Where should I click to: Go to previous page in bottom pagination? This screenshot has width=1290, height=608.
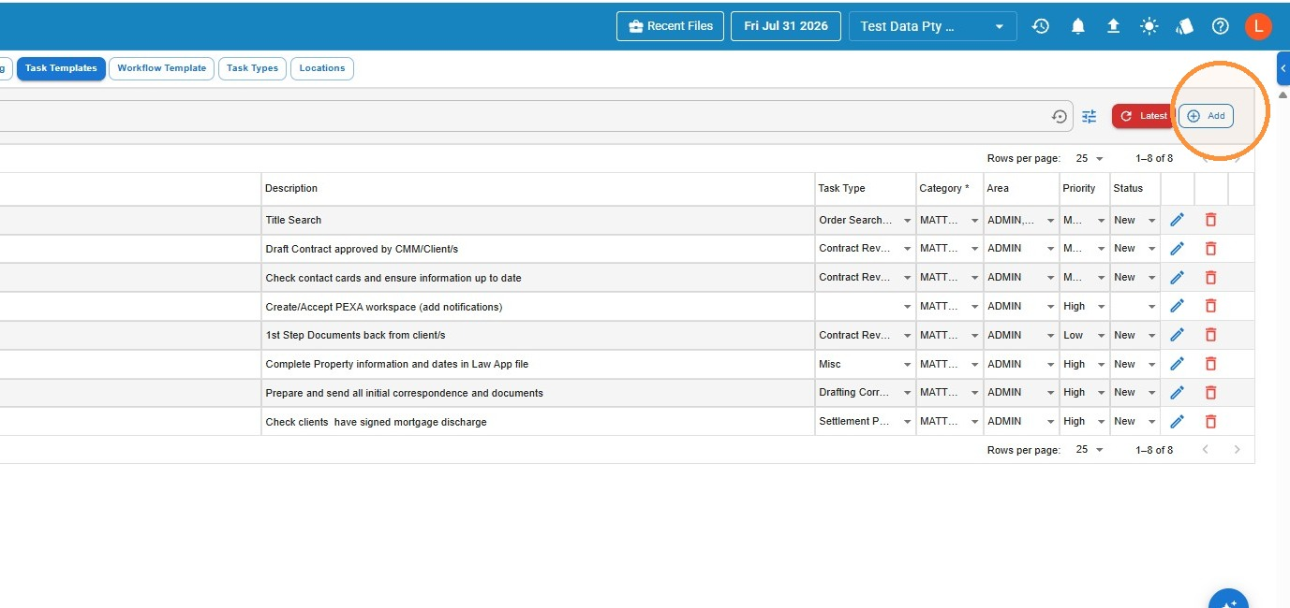coord(1206,450)
